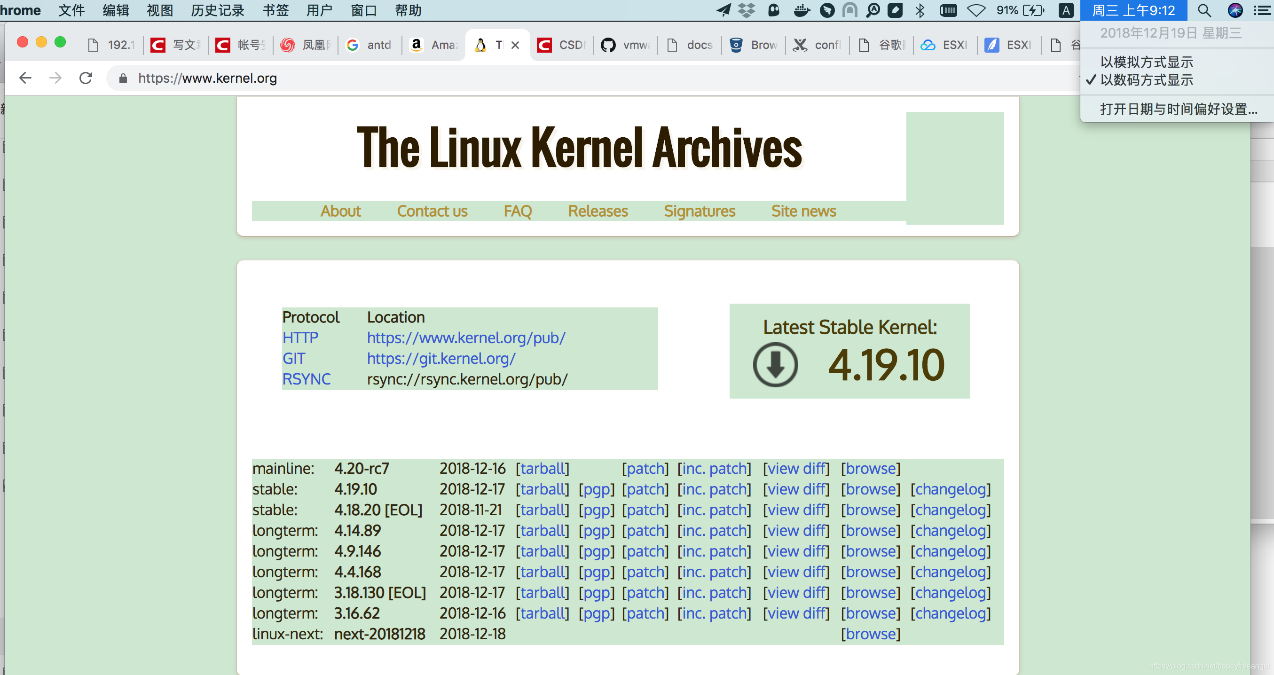Click the paper plane menu bar icon
This screenshot has width=1274, height=675.
[724, 10]
